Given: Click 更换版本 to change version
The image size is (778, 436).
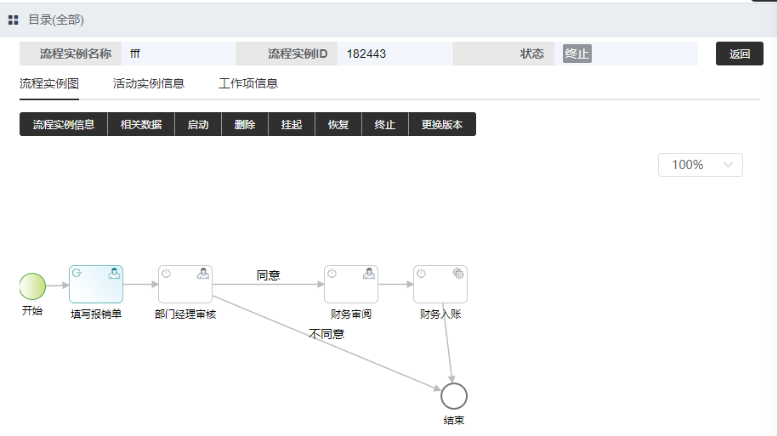Looking at the screenshot, I should (442, 124).
